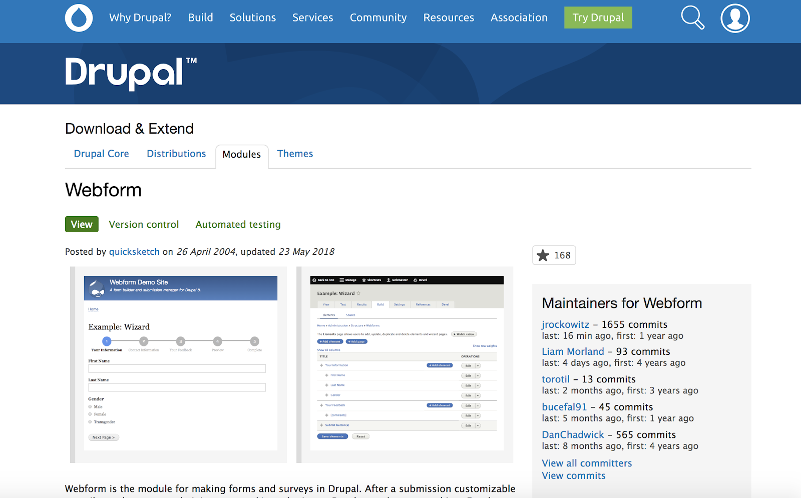Open Liam Morland's maintainer profile
The width and height of the screenshot is (801, 498).
[573, 351]
